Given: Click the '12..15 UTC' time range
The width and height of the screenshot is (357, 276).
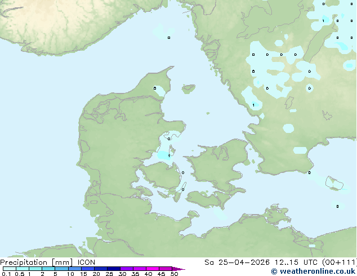Looking at the screenshot, I should point(296,262).
